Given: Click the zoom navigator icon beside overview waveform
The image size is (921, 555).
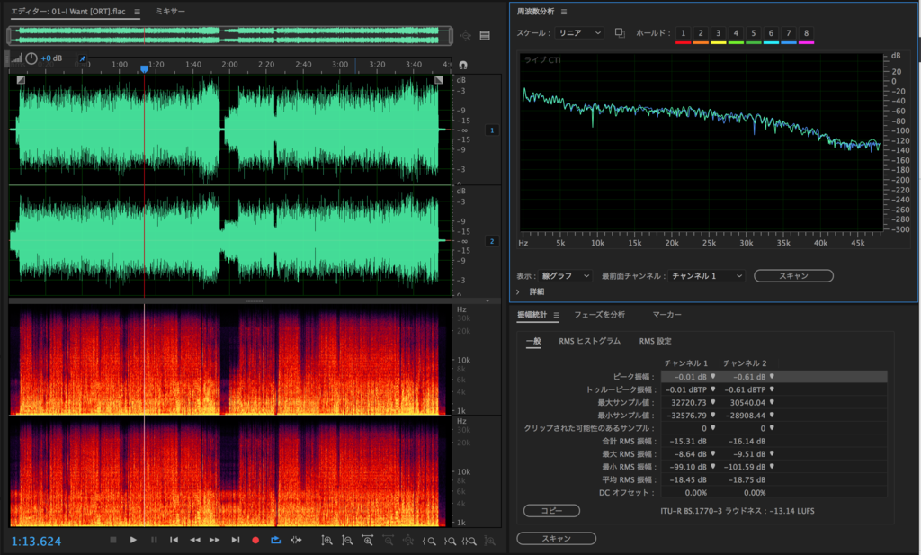Looking at the screenshot, I should (x=466, y=36).
